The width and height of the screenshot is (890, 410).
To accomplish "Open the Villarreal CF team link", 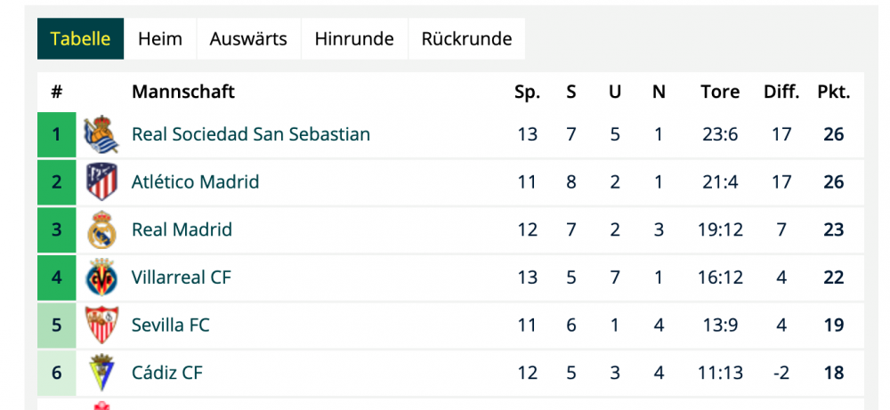I will tap(182, 277).
